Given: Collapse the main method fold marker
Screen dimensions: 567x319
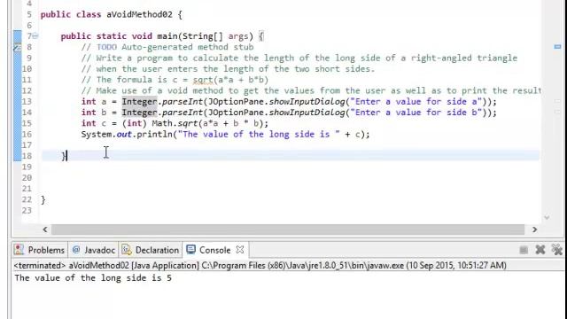Looking at the screenshot, I should pyautogui.click(x=35, y=35).
